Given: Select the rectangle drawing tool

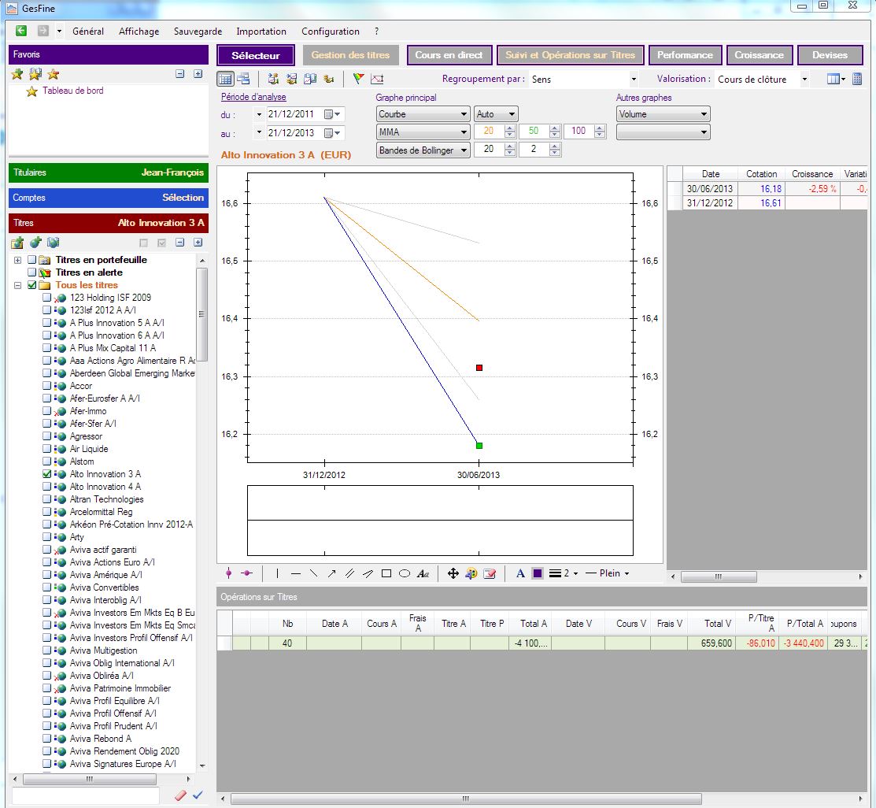Looking at the screenshot, I should pyautogui.click(x=386, y=574).
